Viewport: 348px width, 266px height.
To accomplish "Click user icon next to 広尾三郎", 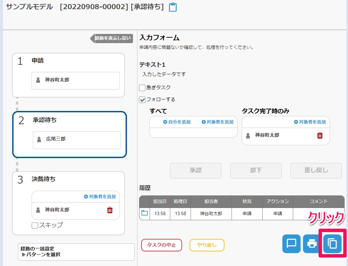I will pos(39,139).
